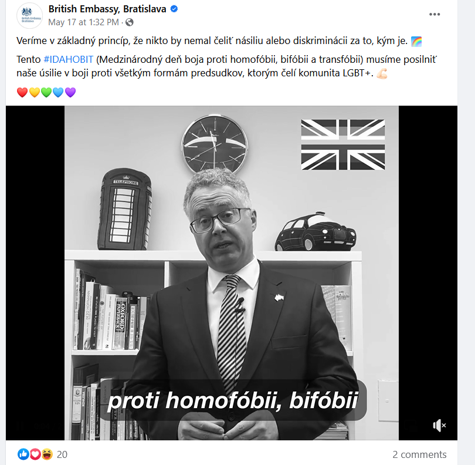Click the Haha laughing reaction icon
This screenshot has width=475, height=465.
pos(47,454)
